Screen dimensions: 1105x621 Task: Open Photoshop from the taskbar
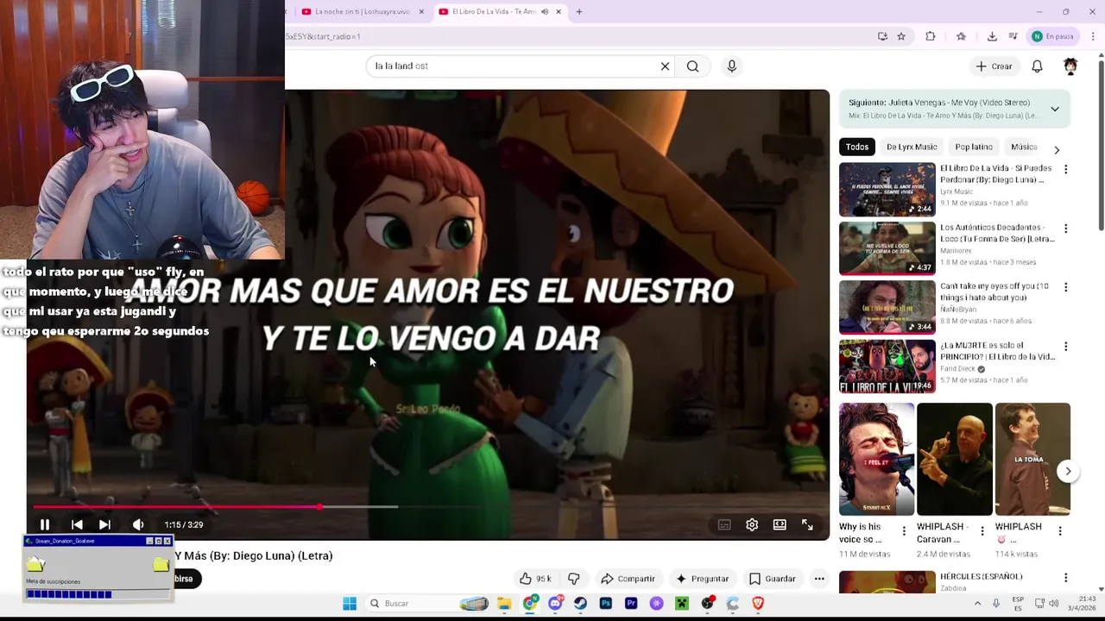606,604
